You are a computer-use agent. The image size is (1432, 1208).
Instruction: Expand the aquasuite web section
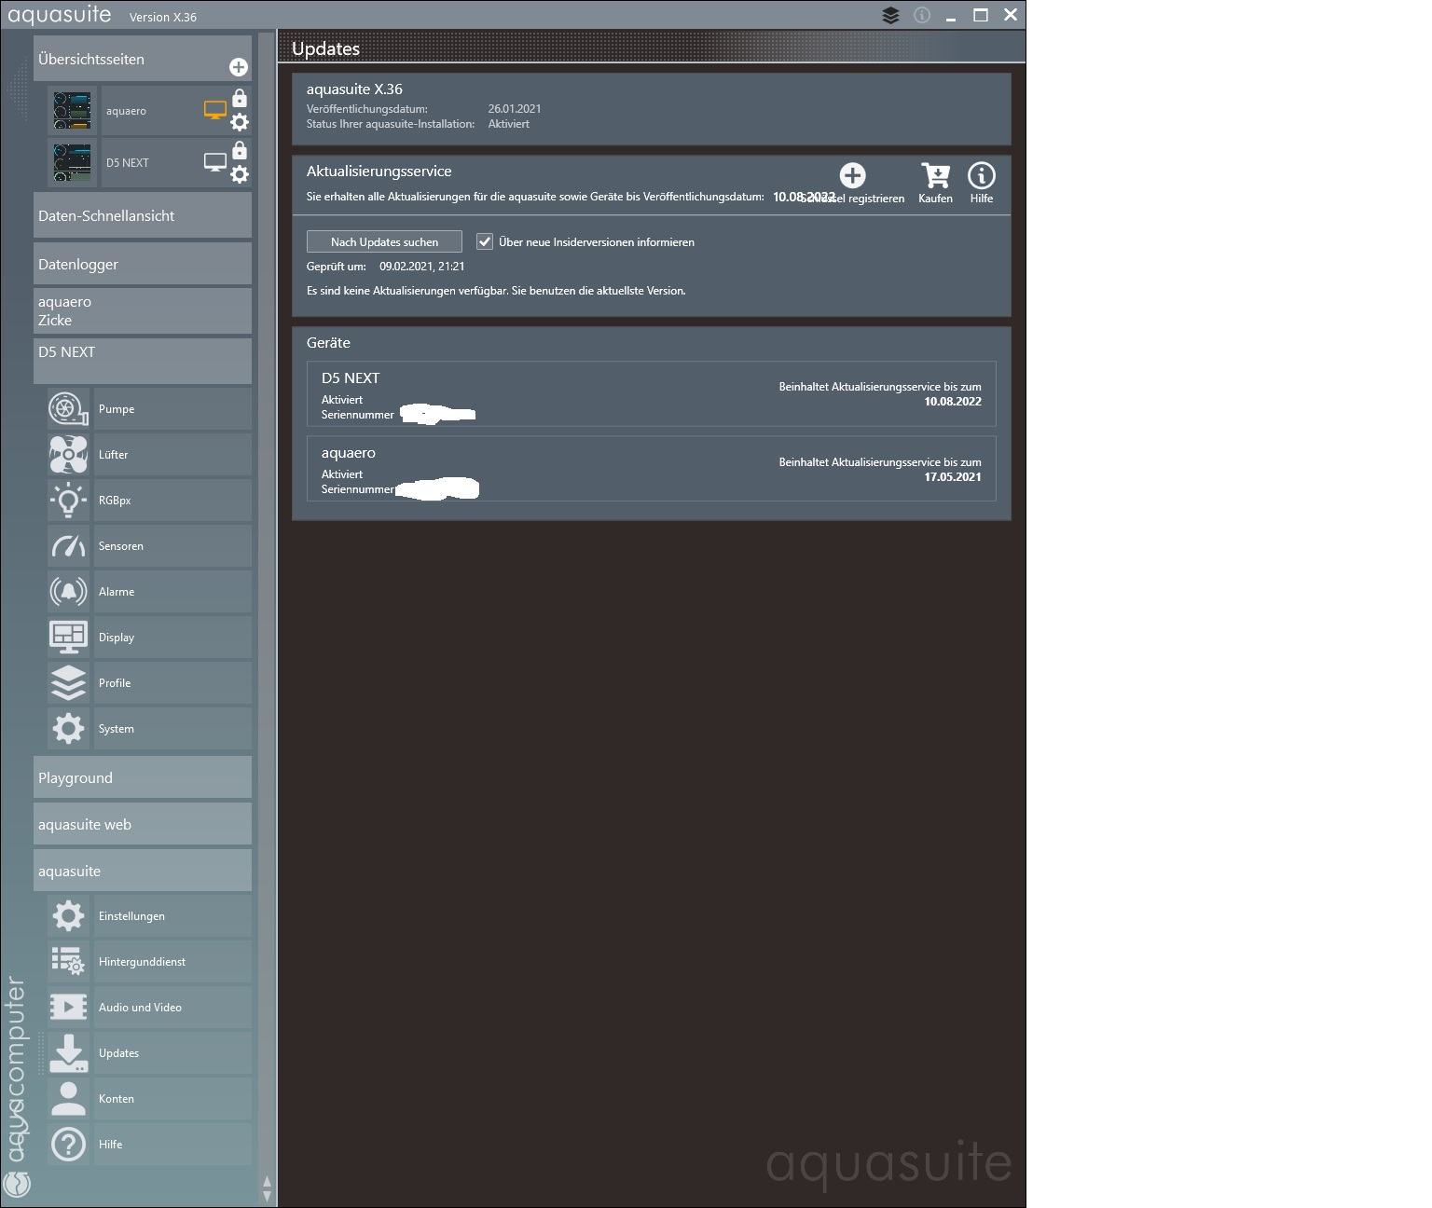(x=143, y=824)
